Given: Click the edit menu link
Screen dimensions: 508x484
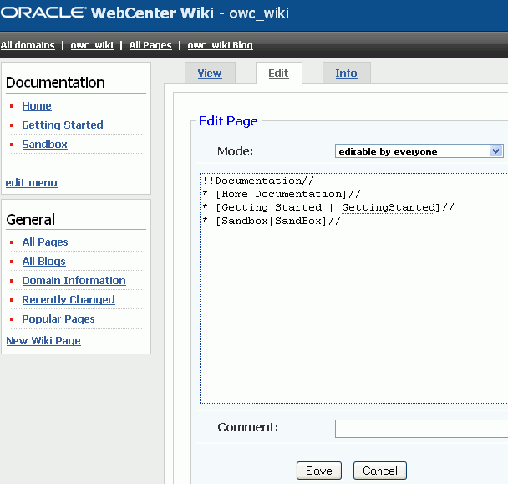Looking at the screenshot, I should [x=32, y=182].
